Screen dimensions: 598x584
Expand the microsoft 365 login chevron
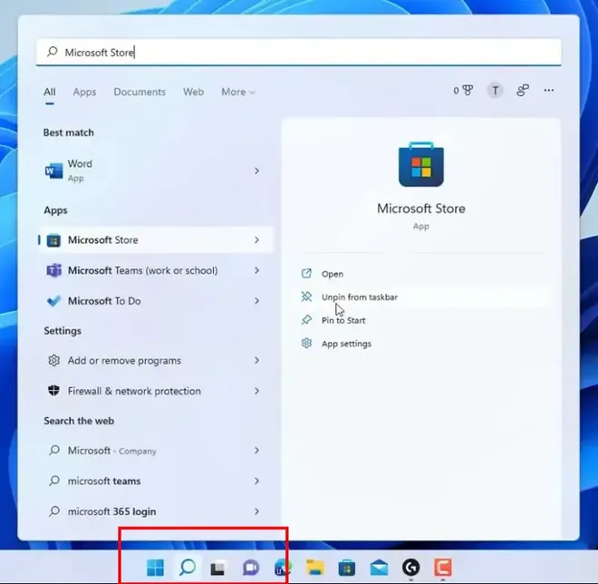click(256, 511)
